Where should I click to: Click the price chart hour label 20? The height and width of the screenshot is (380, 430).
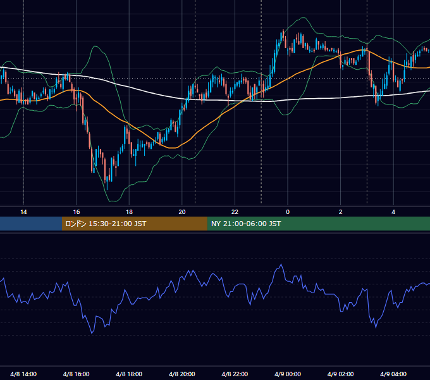tap(182, 212)
